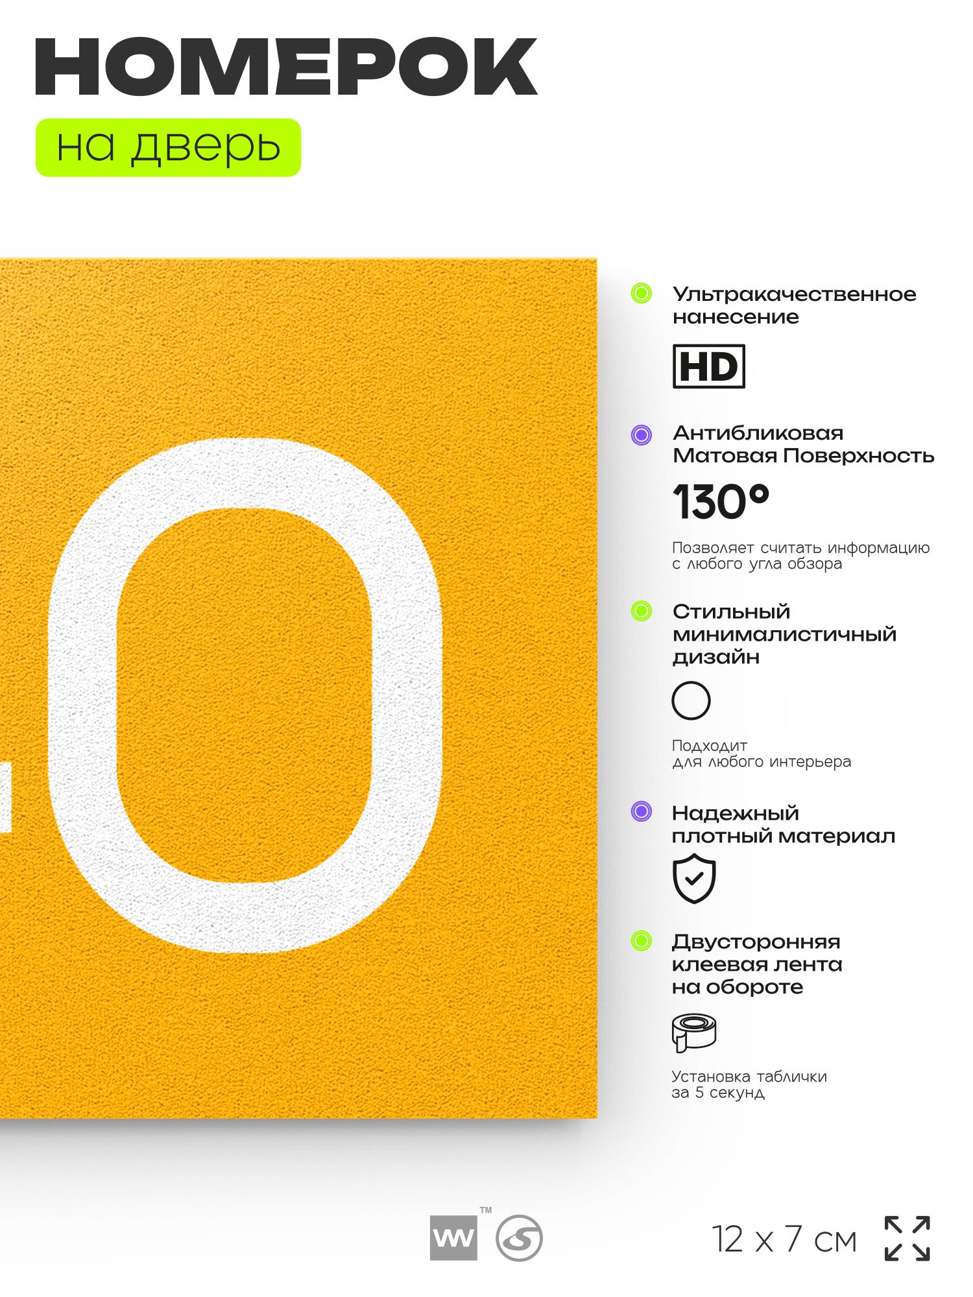Click the adhesive tape roll icon
The image size is (973, 1297).
(x=693, y=1032)
